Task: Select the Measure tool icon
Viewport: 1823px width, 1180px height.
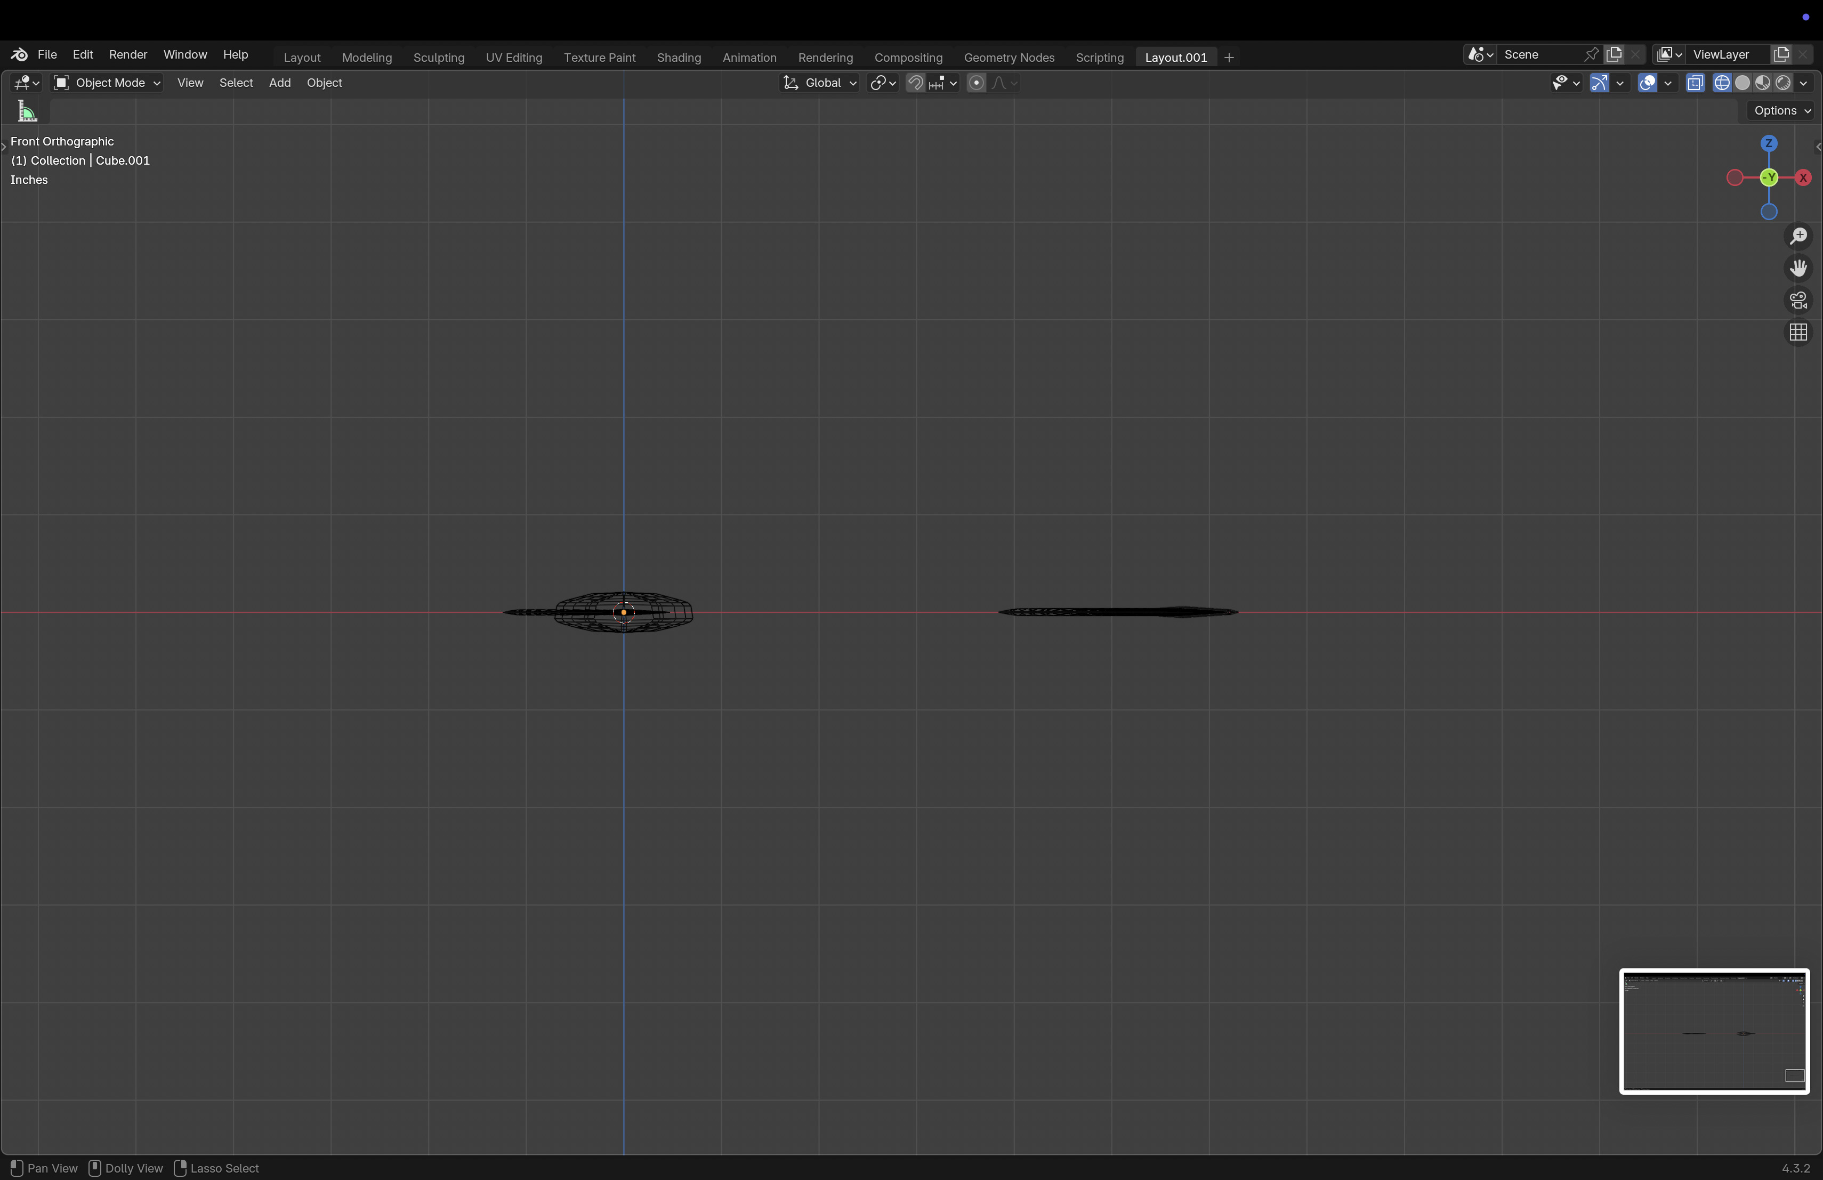Action: click(28, 112)
